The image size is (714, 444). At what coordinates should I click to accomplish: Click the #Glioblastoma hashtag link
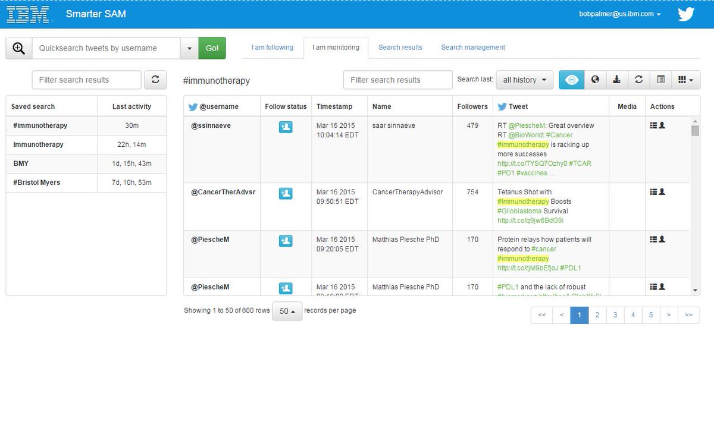[519, 211]
